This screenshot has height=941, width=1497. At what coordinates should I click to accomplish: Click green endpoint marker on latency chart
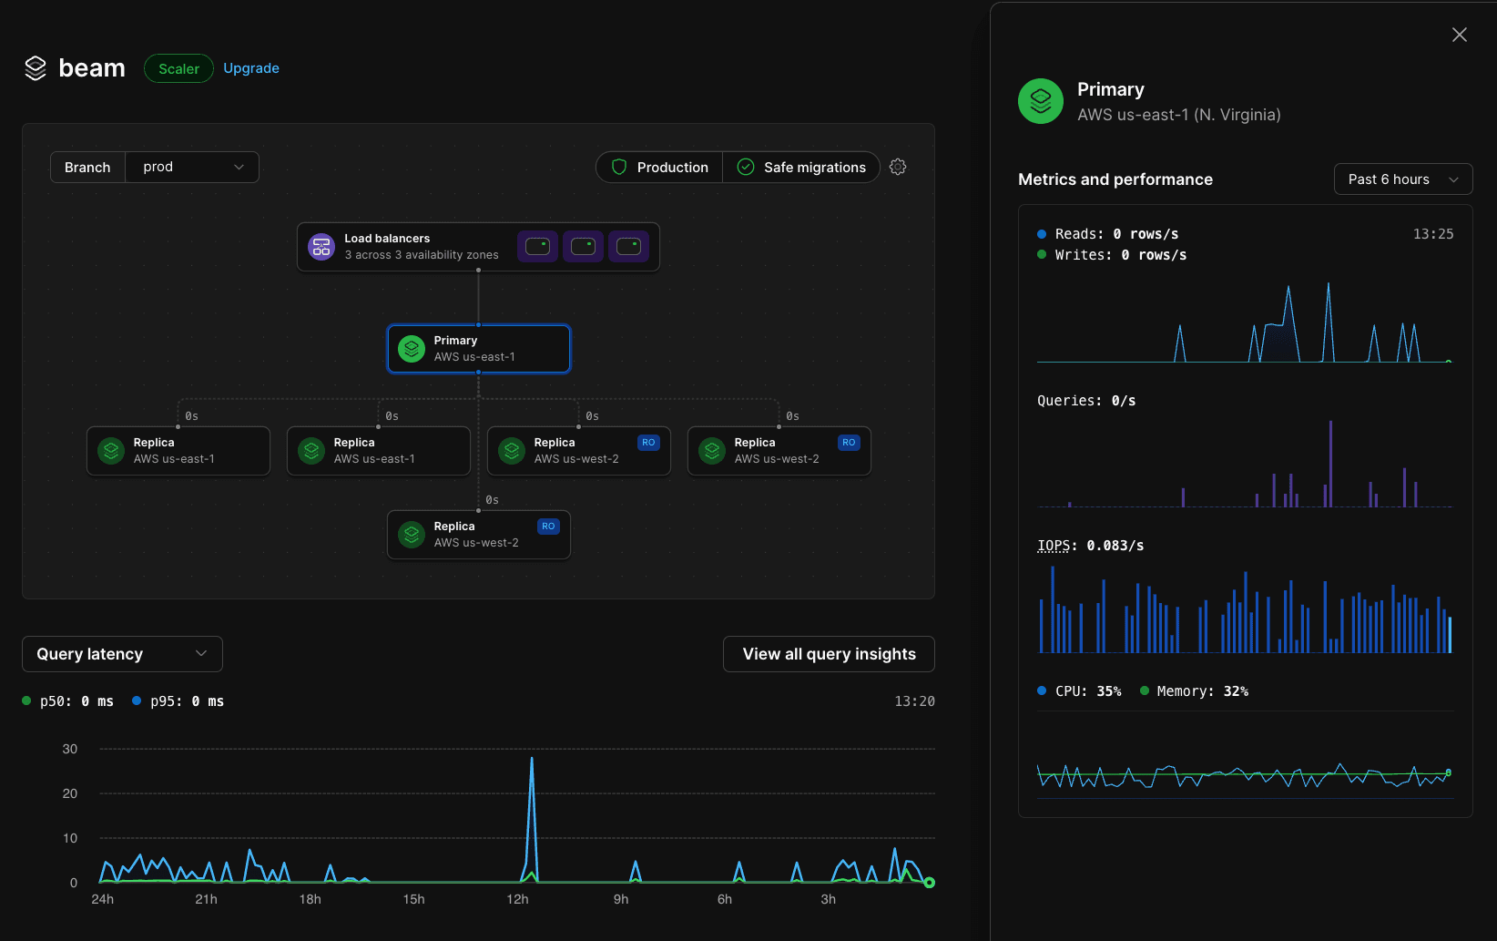tap(929, 882)
